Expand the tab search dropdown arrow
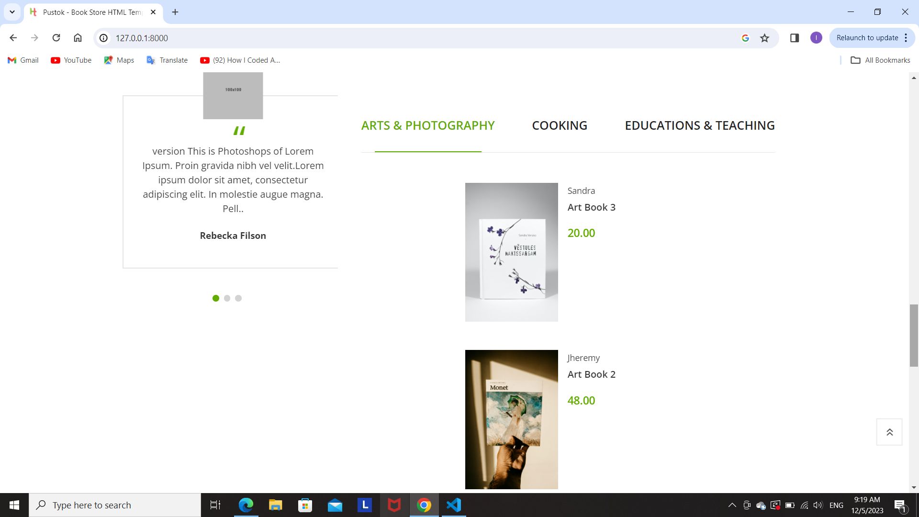The image size is (919, 517). (12, 12)
